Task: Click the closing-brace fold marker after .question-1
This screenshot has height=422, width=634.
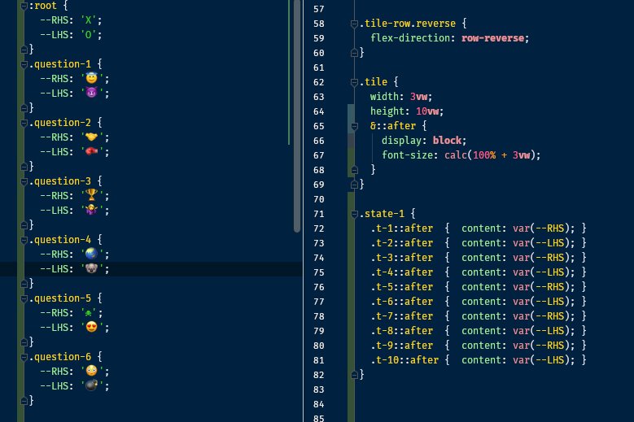Action: (24, 108)
